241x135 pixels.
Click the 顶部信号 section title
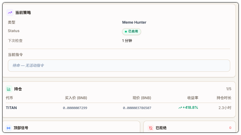point(21,128)
